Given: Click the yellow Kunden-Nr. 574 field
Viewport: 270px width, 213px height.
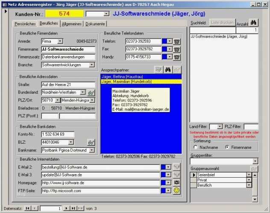Looking at the screenshot, I should (x=64, y=14).
